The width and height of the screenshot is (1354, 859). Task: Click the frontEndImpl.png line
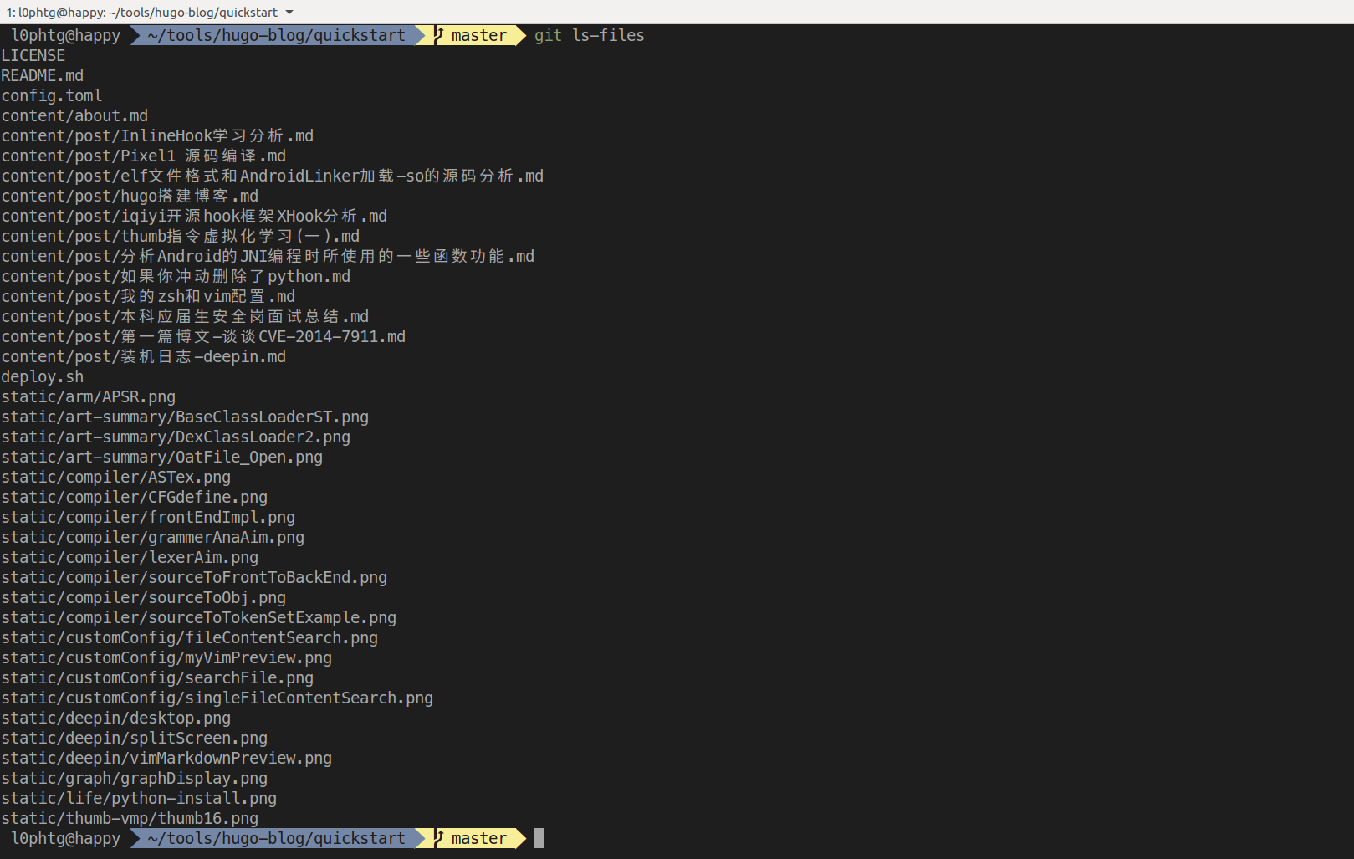pos(148,517)
